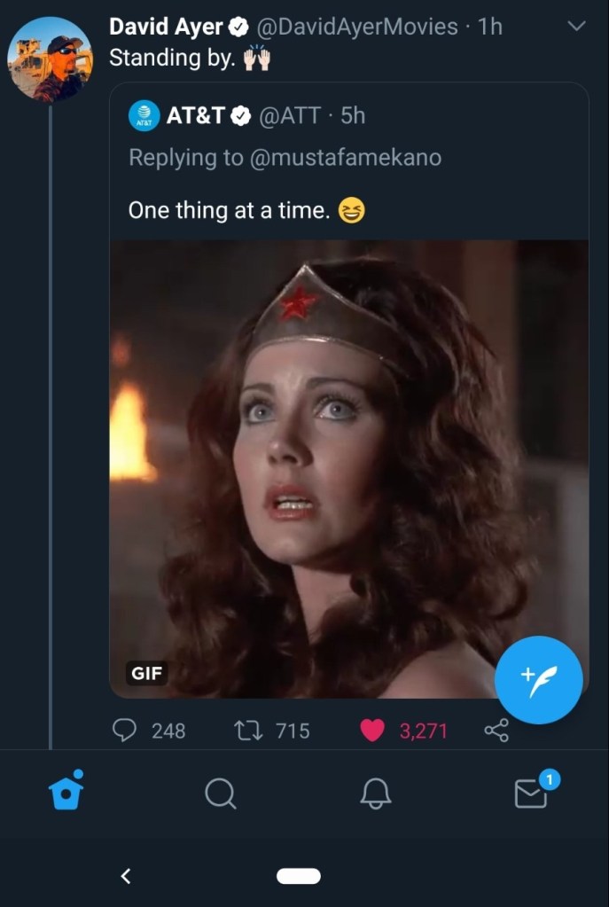Open David Ayer's profile picture

click(50, 59)
